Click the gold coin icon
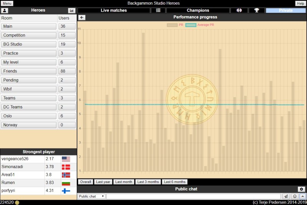The image size is (307, 205). click(17, 203)
